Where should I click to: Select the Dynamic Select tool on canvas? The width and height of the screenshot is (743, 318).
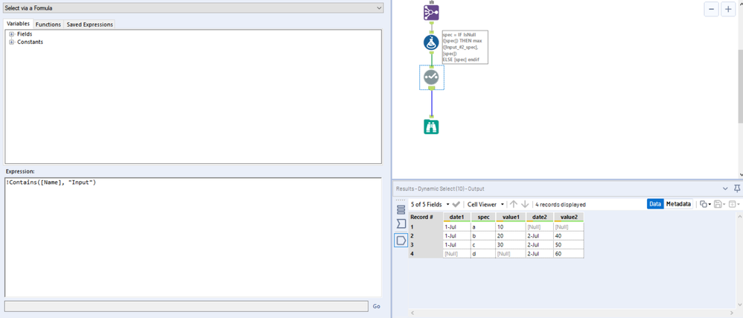[431, 77]
